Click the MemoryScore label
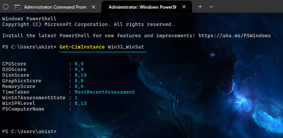Screen dimensions: 283x138 [x=18, y=86]
